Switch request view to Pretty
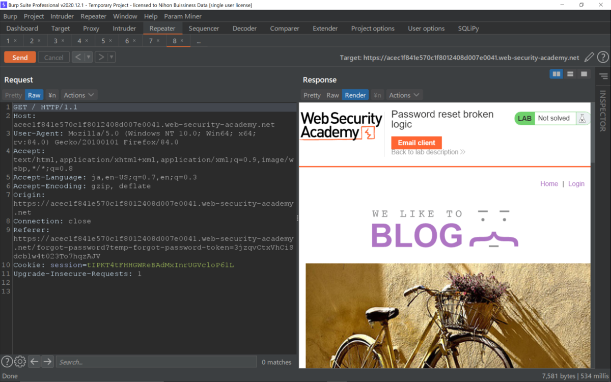Screen dimensions: 611x382 pyautogui.click(x=13, y=95)
